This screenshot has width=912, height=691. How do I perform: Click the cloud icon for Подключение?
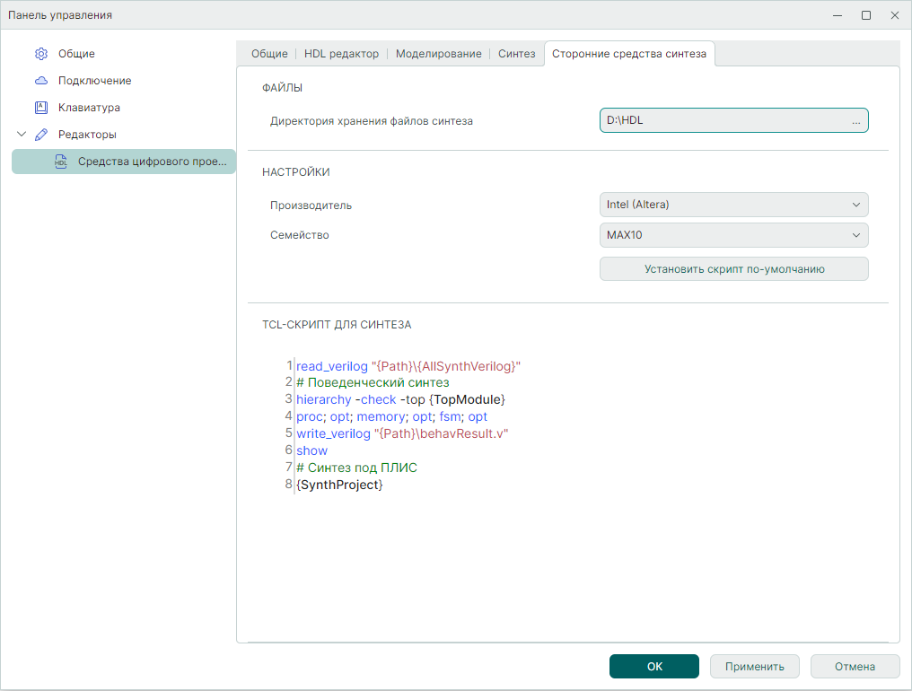pyautogui.click(x=40, y=81)
